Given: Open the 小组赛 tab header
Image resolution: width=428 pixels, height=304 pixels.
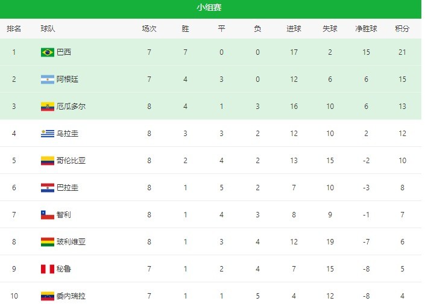Looking at the screenshot, I should point(209,7).
